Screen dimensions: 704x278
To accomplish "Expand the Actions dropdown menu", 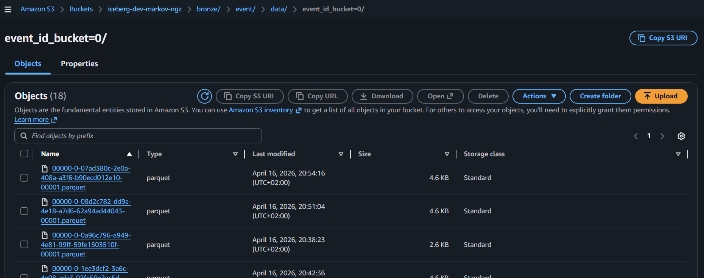I will (539, 96).
